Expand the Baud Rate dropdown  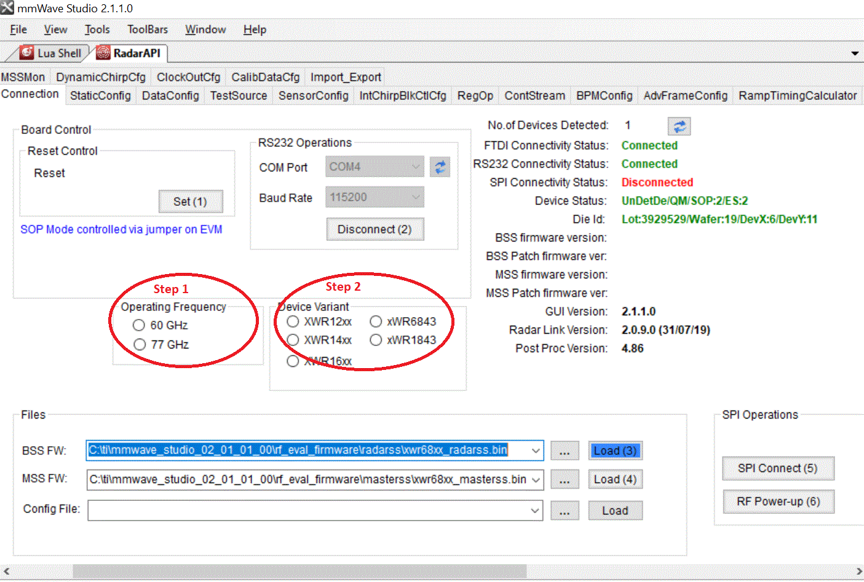click(x=416, y=197)
